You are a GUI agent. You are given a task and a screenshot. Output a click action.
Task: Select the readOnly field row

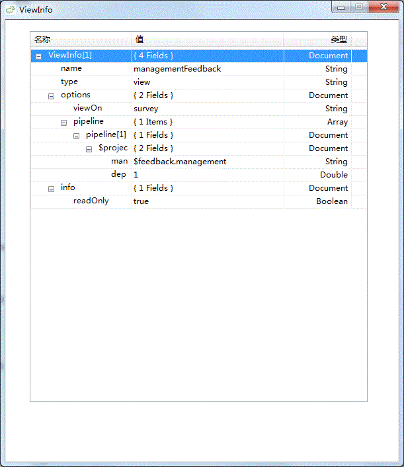pyautogui.click(x=199, y=201)
